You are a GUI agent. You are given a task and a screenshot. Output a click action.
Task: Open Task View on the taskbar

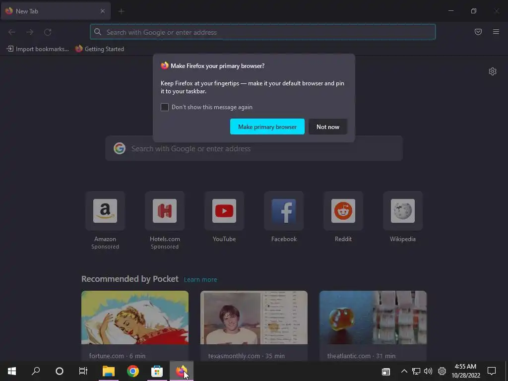tap(83, 371)
